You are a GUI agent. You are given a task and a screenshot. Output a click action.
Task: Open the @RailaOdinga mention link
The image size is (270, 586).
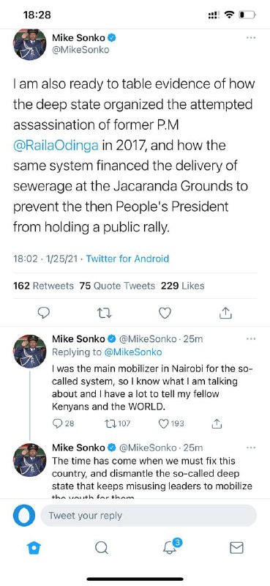pyautogui.click(x=56, y=144)
